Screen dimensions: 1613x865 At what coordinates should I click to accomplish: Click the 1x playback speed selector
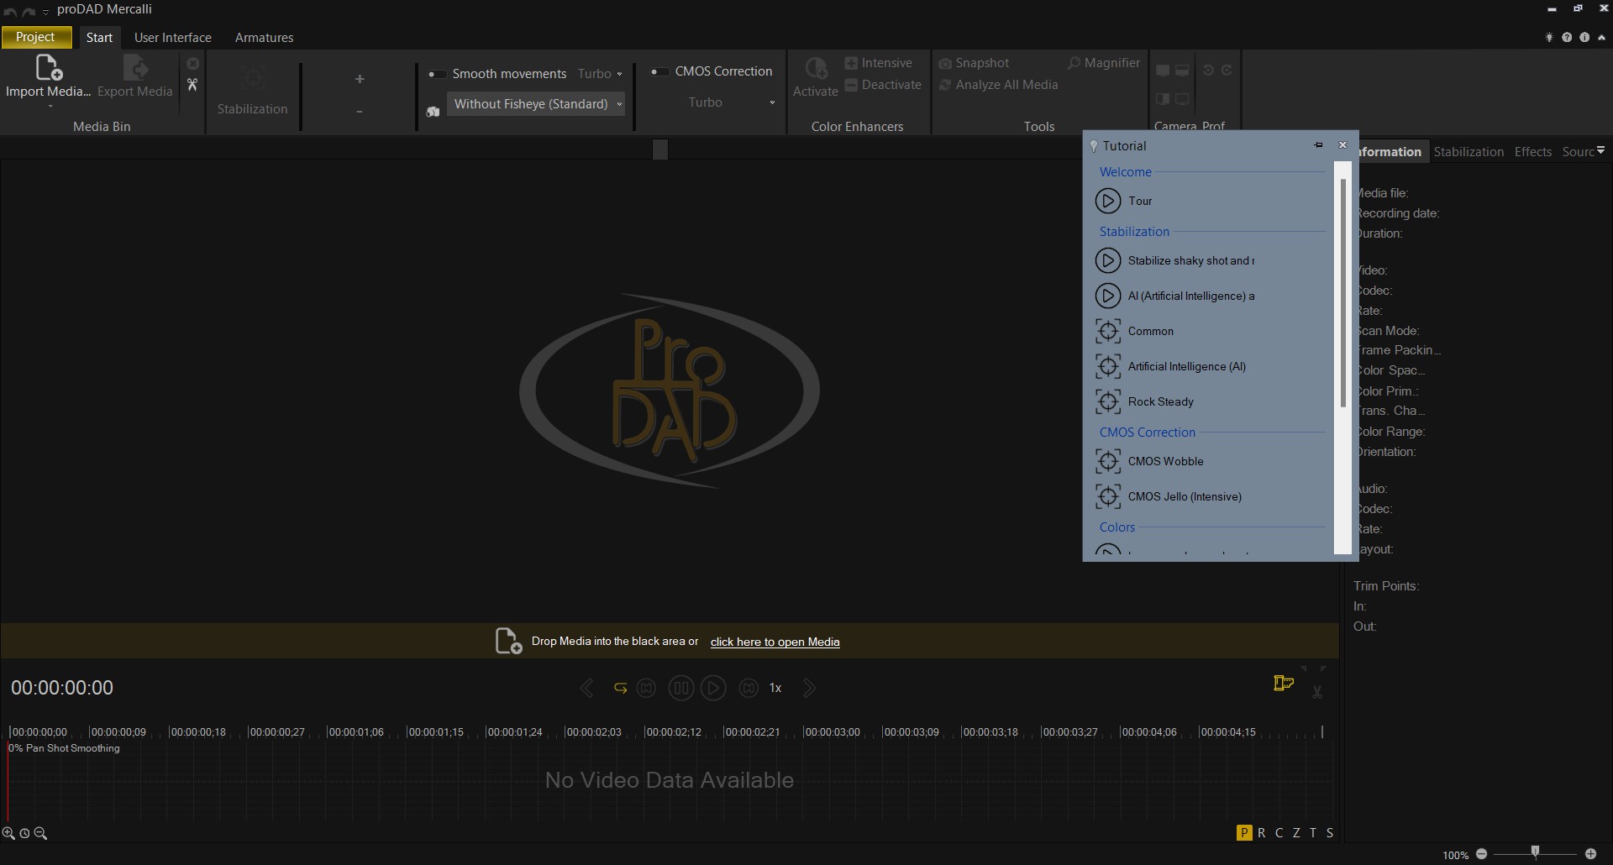coord(775,689)
